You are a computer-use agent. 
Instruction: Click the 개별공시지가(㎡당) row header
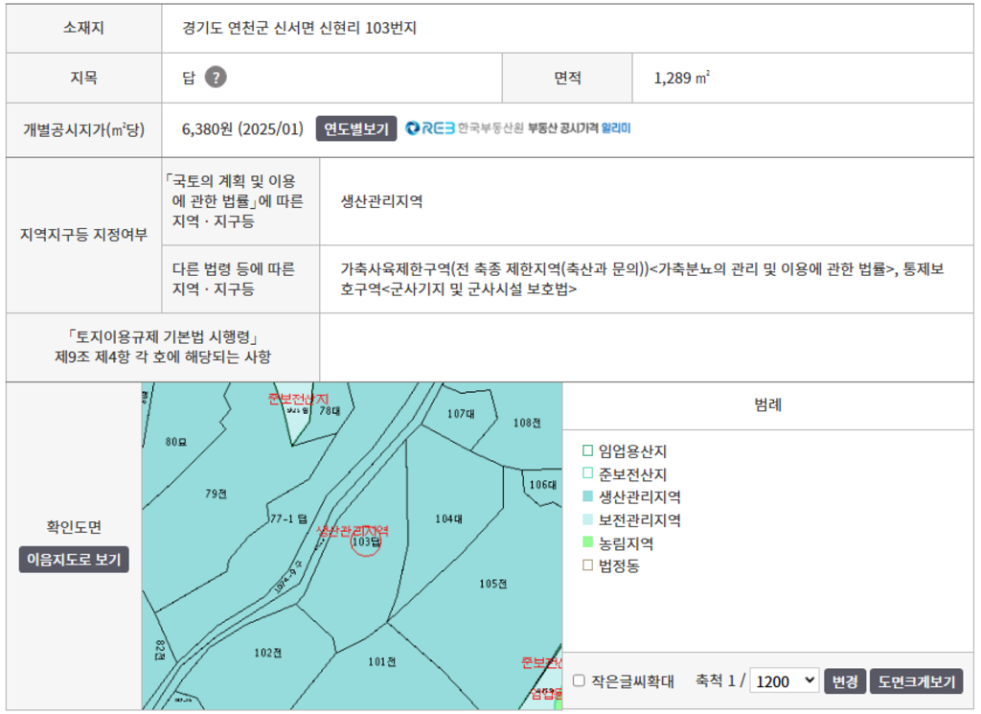tap(84, 129)
